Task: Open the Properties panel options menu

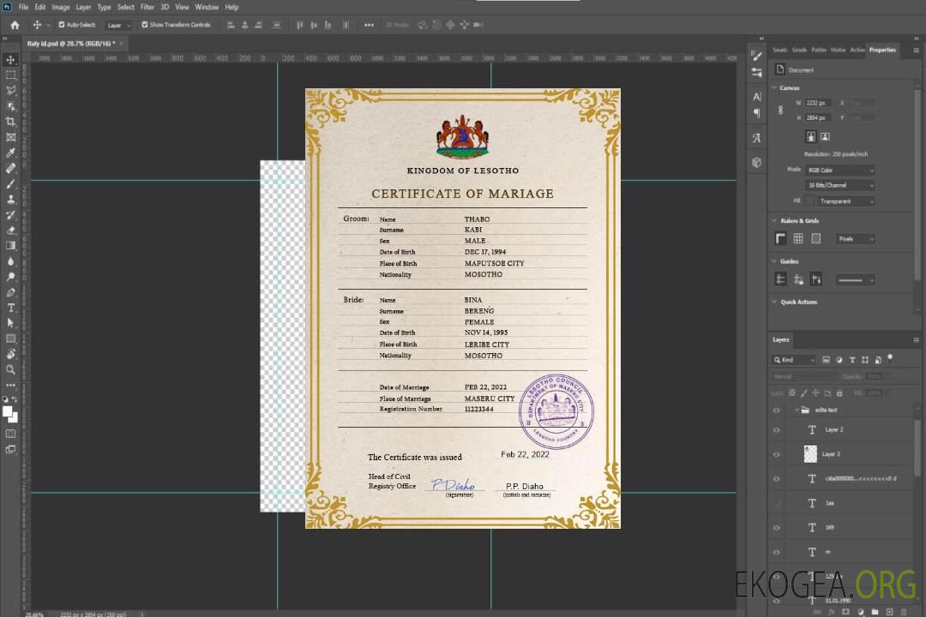Action: pyautogui.click(x=916, y=51)
